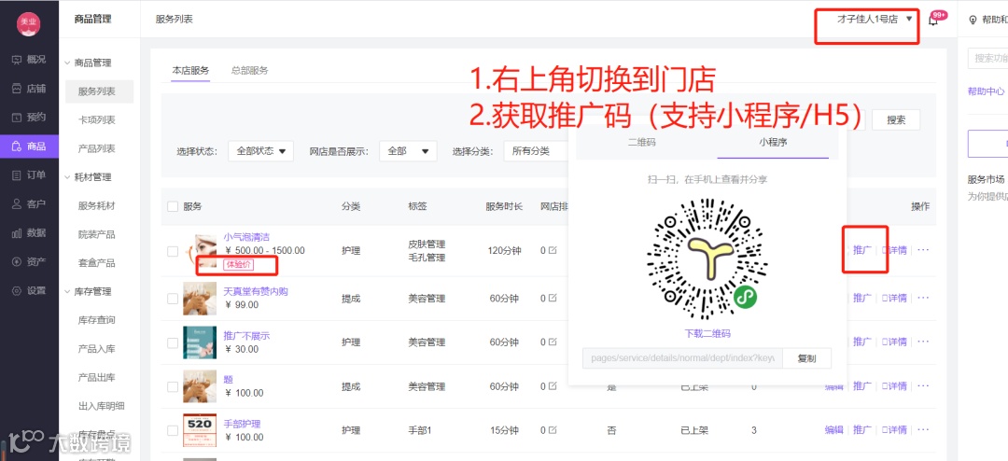Open 客户 customers in the sidebar
1008x461 pixels.
[29, 204]
